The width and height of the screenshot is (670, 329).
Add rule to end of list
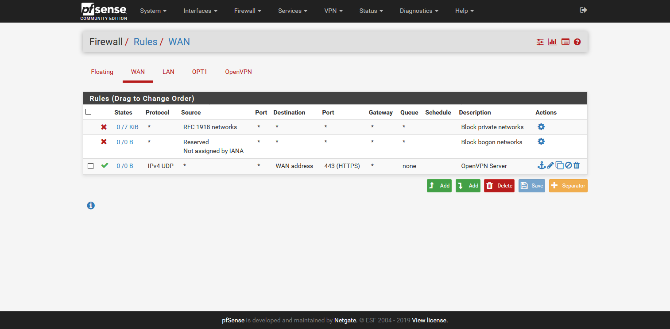468,186
